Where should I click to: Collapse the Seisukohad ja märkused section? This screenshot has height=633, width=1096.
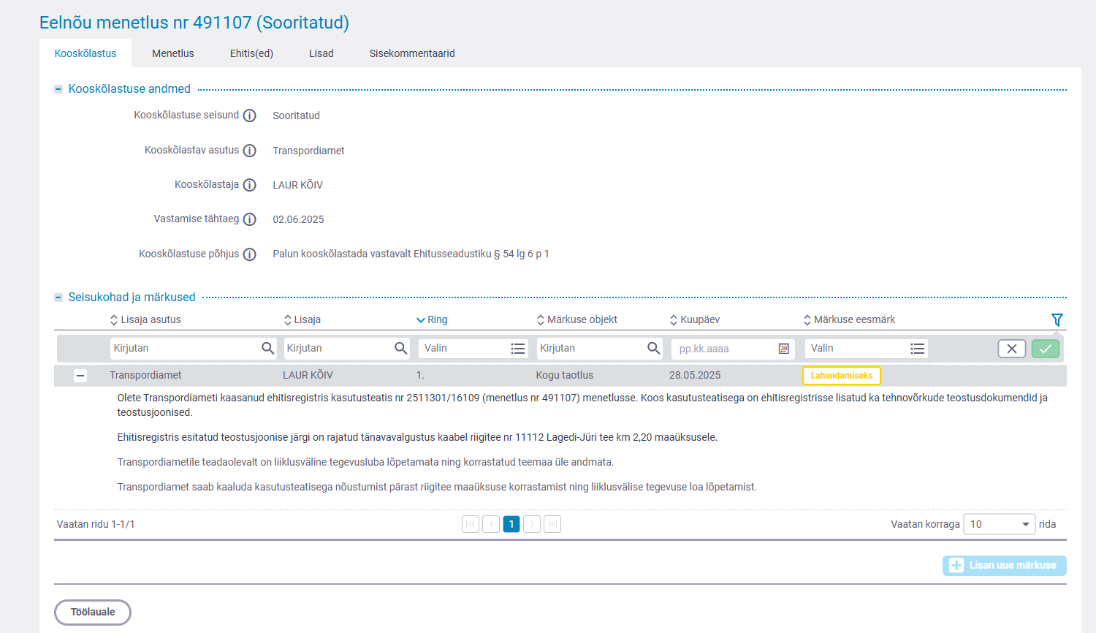tap(58, 297)
